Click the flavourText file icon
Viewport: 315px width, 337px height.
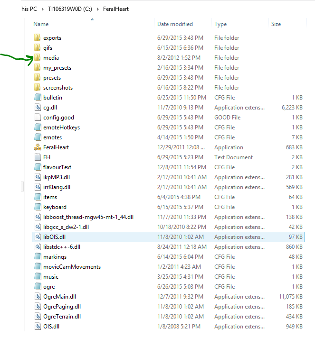tap(38, 167)
